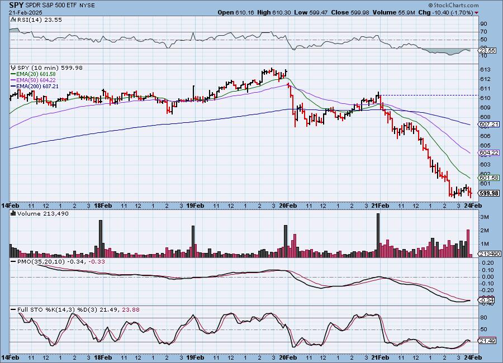The image size is (503, 363).
Task: Click the 23.55 RSI value tag on axis
Action: click(487, 51)
